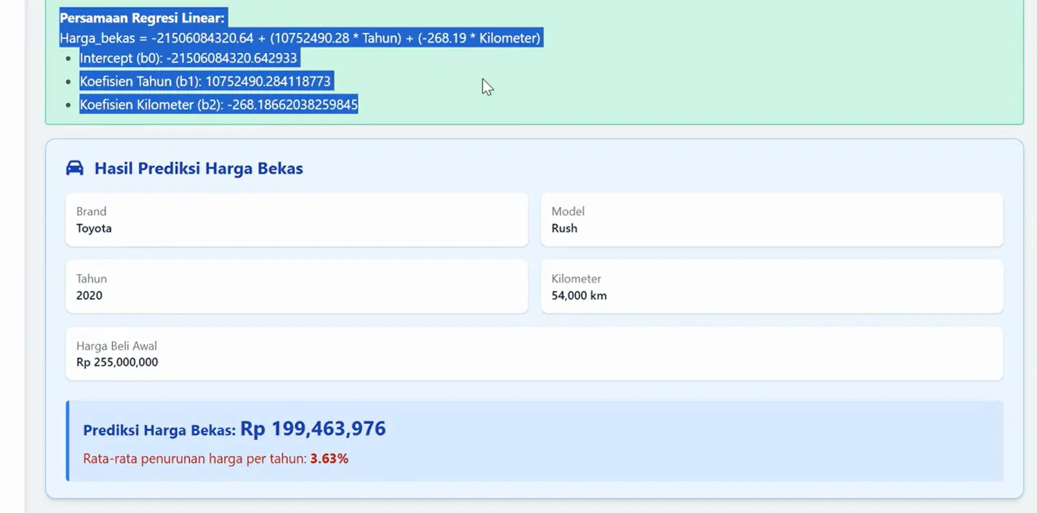1037x513 pixels.
Task: Click the Intercept (b0) value line
Action: click(x=188, y=58)
